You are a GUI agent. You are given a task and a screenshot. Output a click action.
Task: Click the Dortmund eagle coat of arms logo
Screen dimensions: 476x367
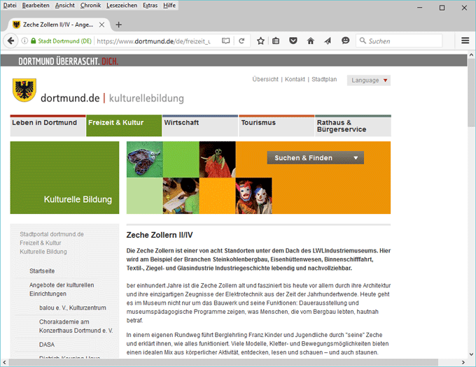(24, 90)
